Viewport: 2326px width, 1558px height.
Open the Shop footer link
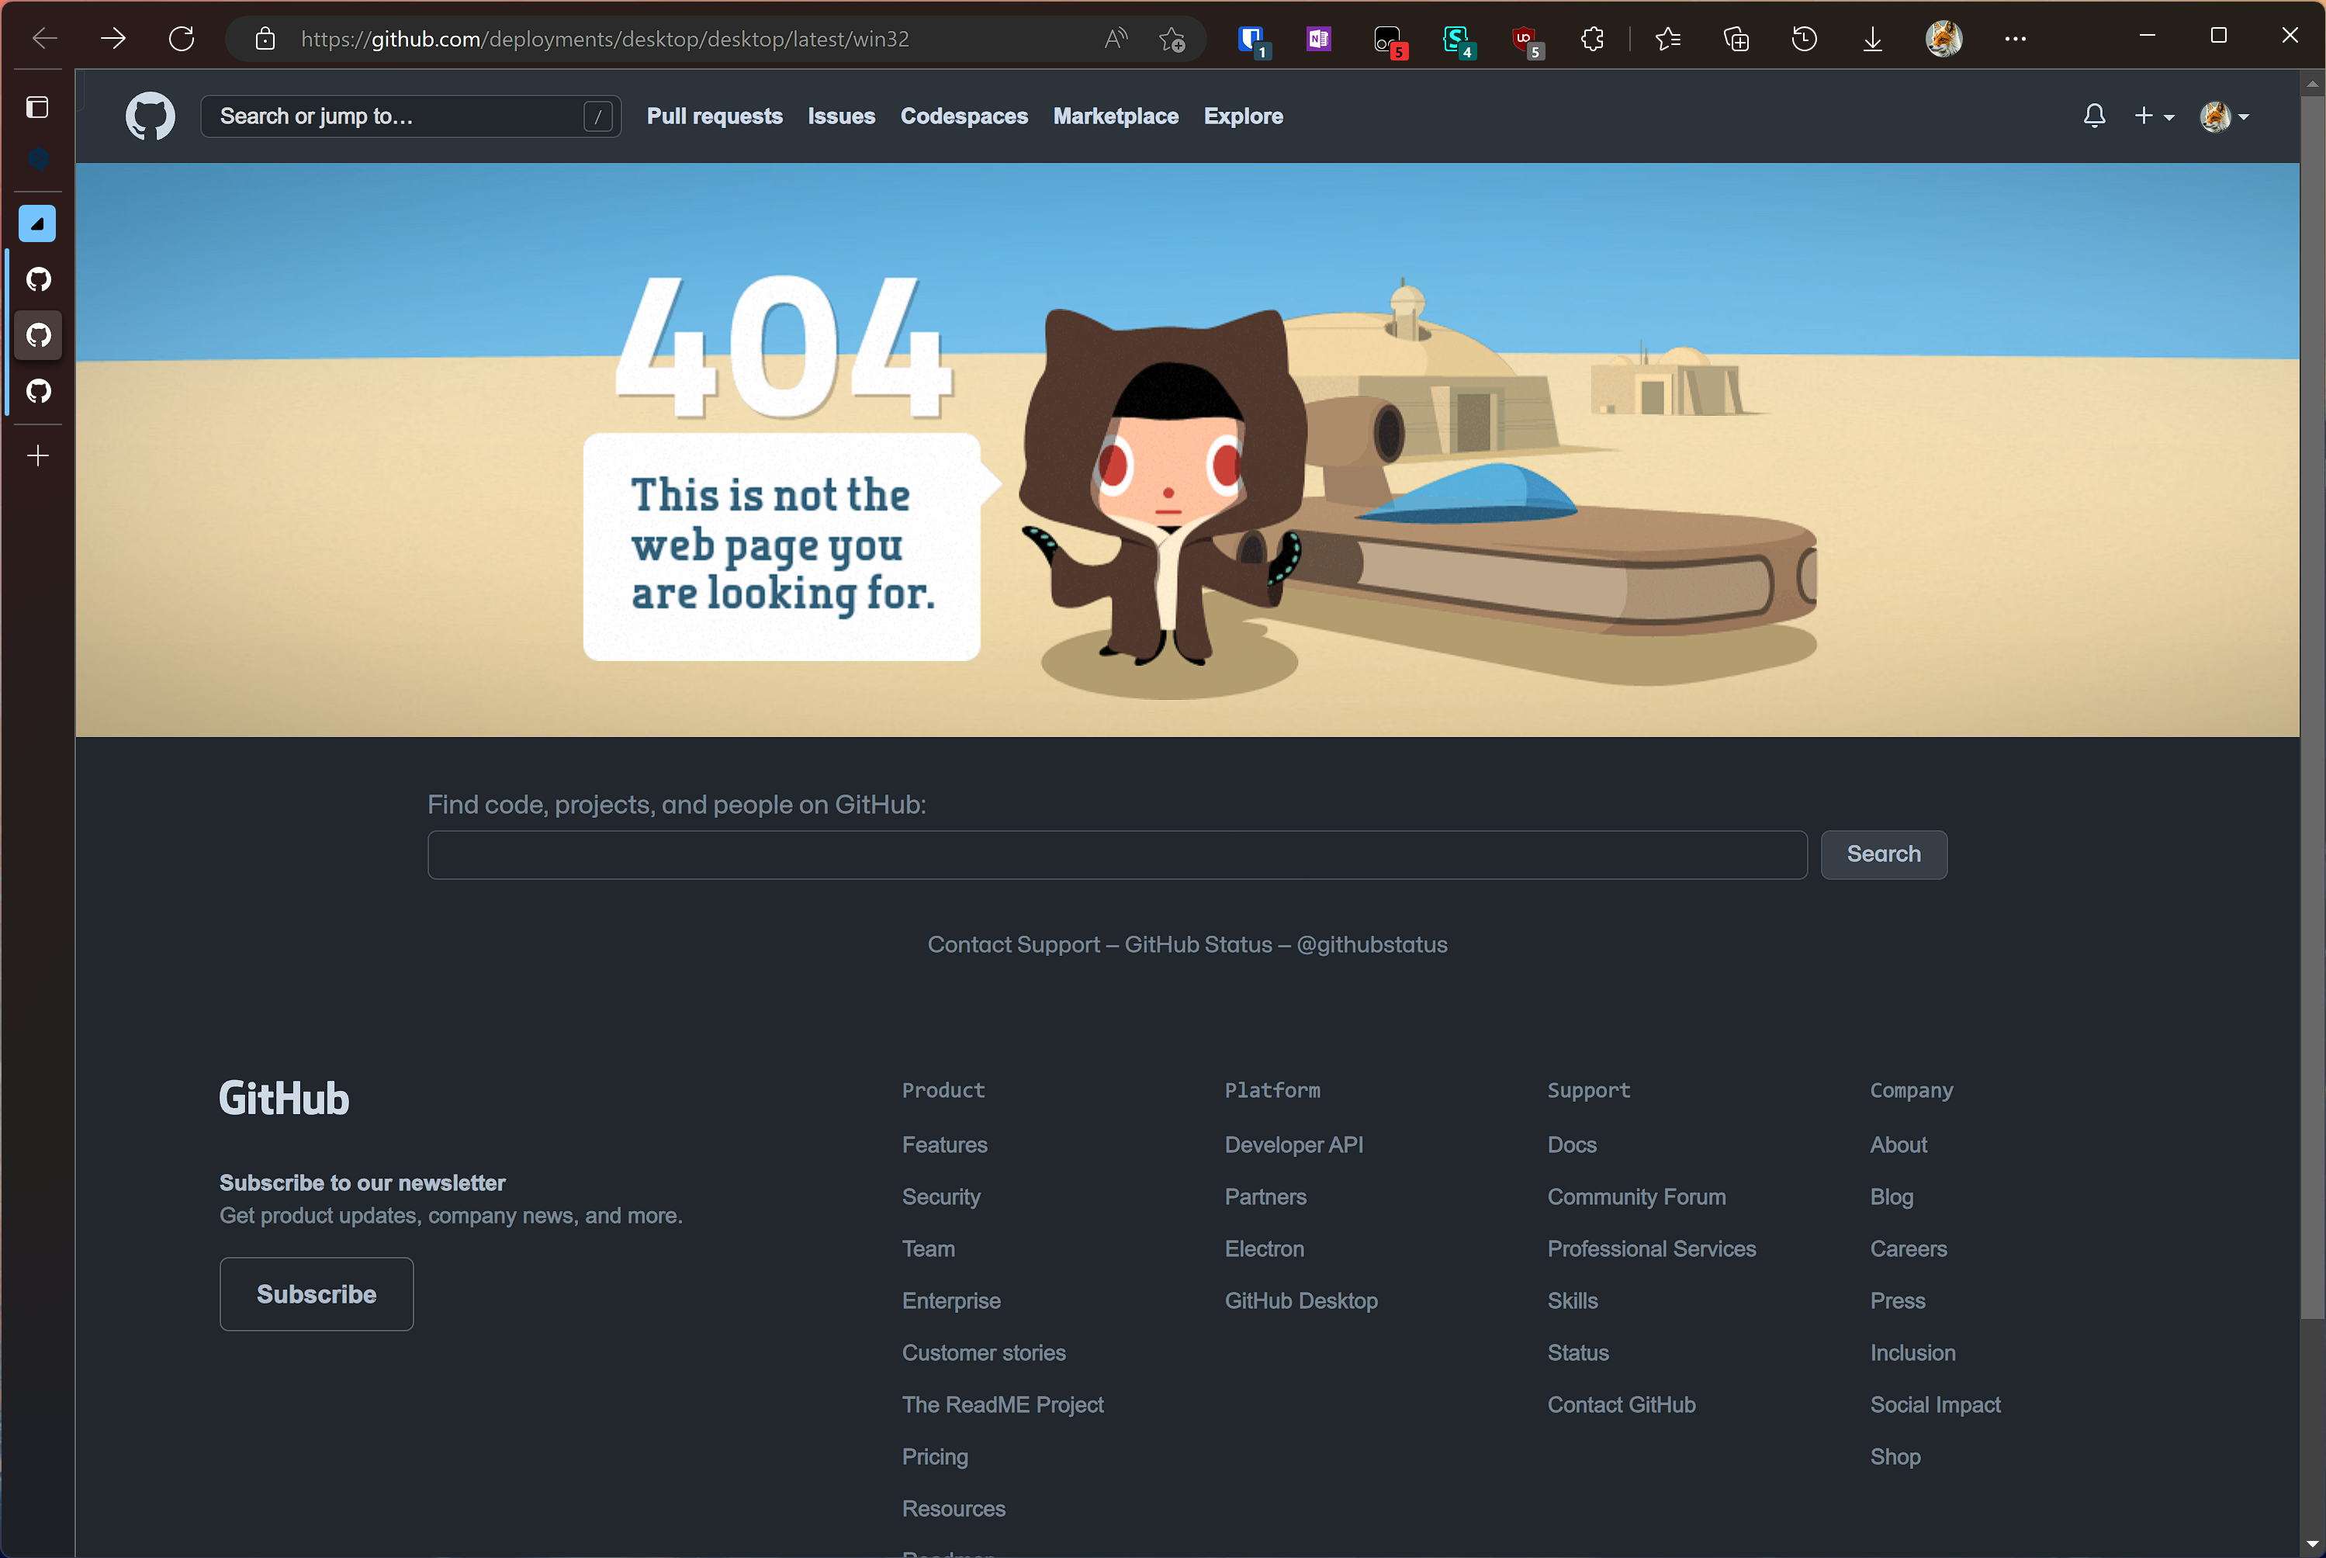pos(1895,1456)
